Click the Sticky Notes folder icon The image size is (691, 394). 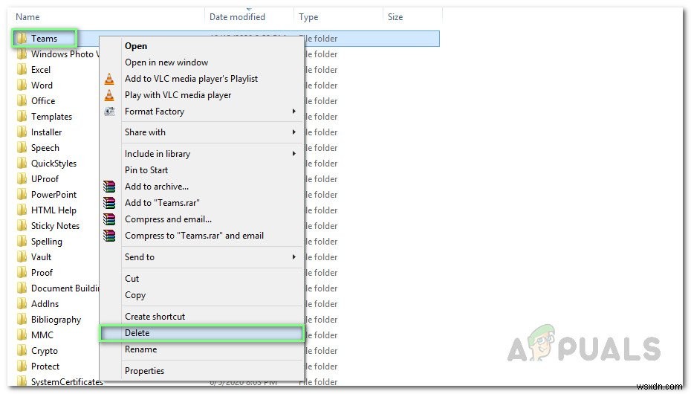22,226
